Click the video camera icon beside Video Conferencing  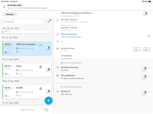(x=58, y=34)
